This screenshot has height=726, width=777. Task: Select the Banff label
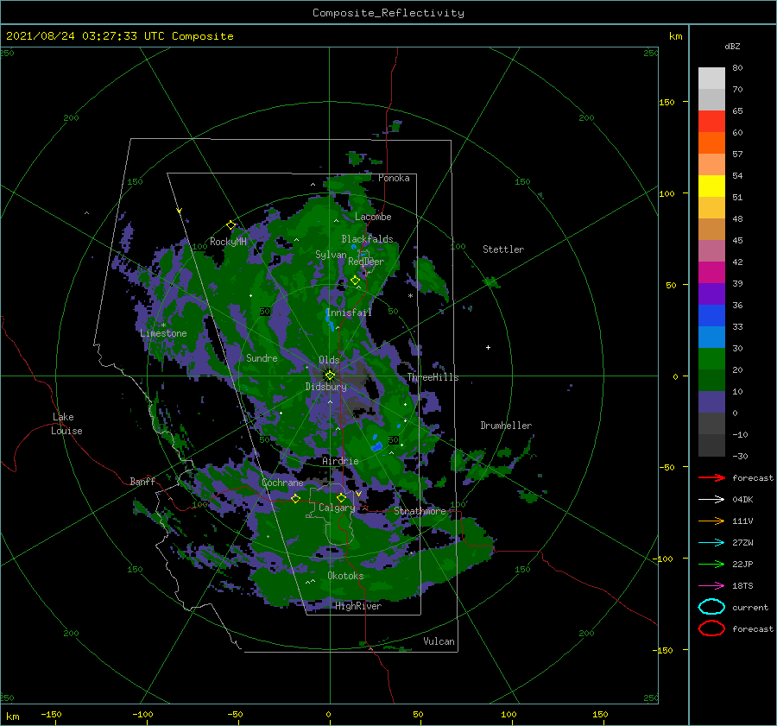pos(142,481)
